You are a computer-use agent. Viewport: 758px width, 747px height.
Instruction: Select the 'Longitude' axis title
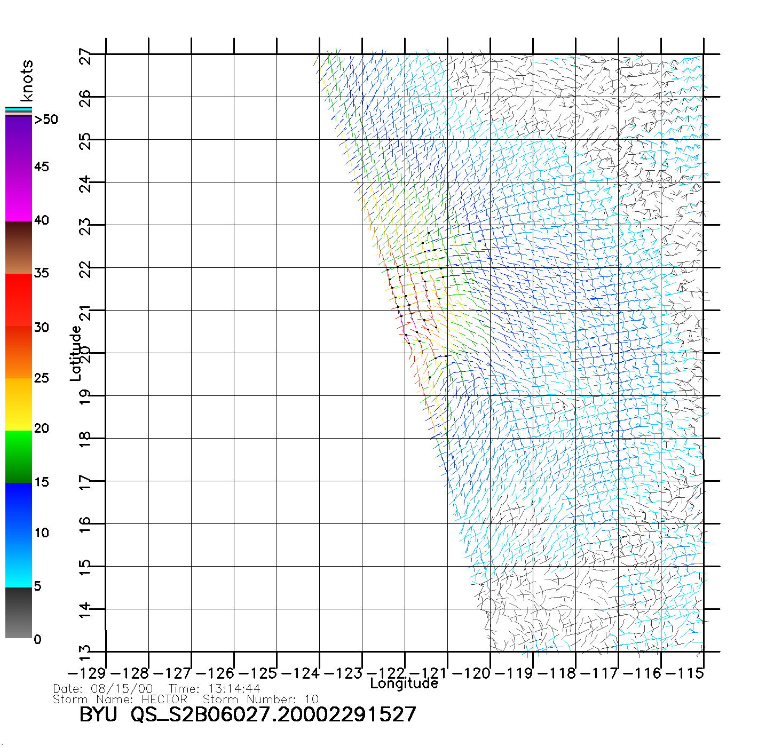404,684
